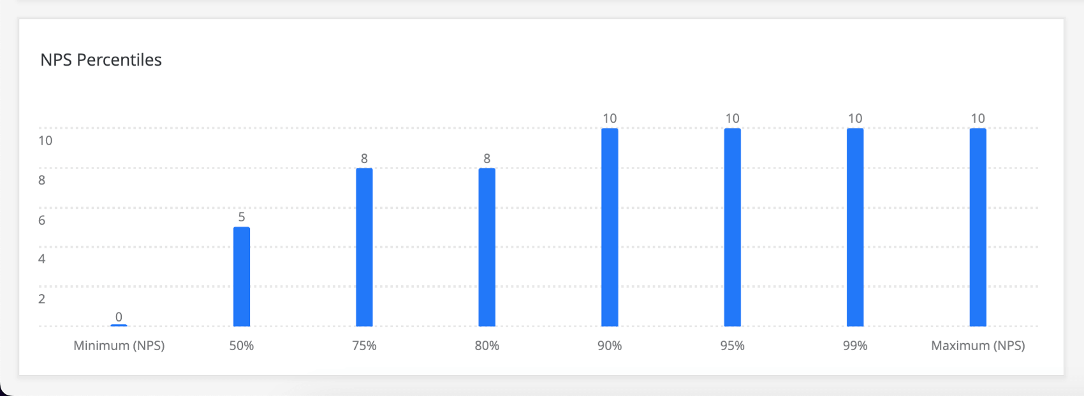This screenshot has height=396, width=1084.
Task: Click the 95% percentile bar
Action: pos(732,227)
